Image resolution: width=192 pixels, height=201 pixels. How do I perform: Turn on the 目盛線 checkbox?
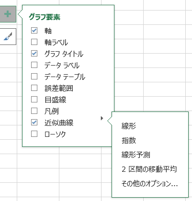point(34,100)
